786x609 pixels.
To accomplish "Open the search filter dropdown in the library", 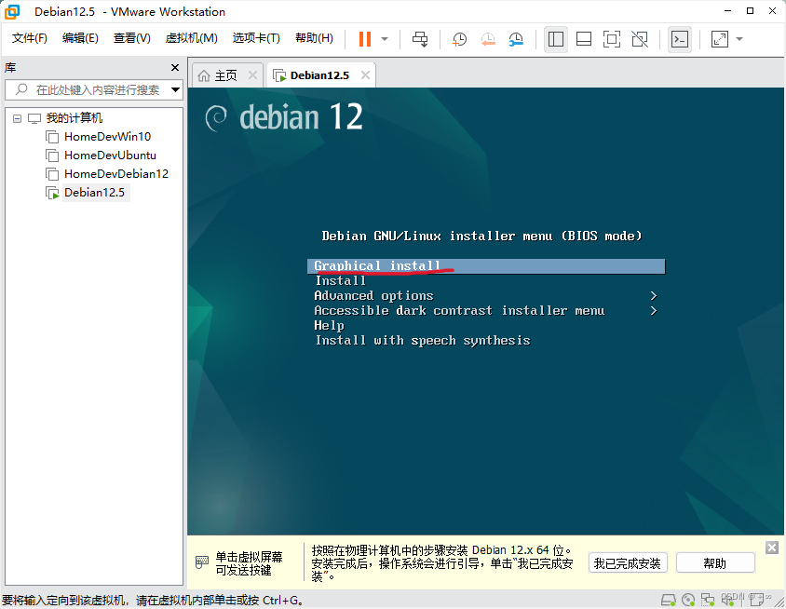I will 173,89.
